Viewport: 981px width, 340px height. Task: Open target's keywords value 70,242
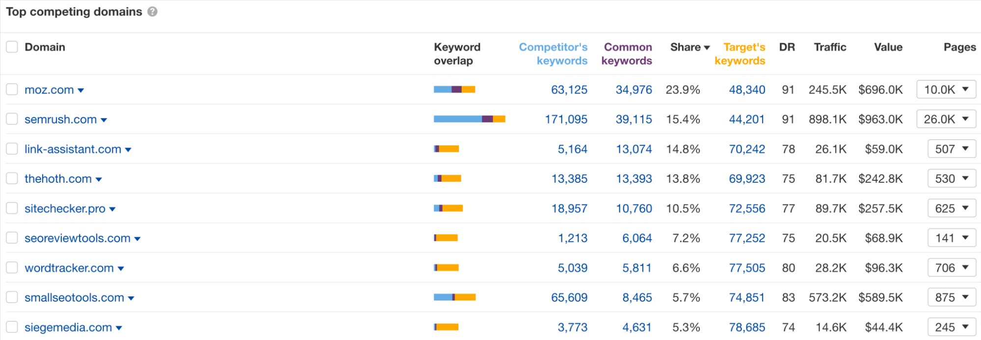tap(747, 149)
